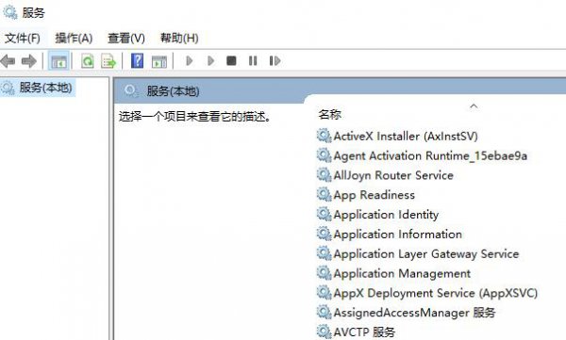Click gear icon of Application Layer Gateway Service
Viewport: 566px width, 340px height.
324,253
